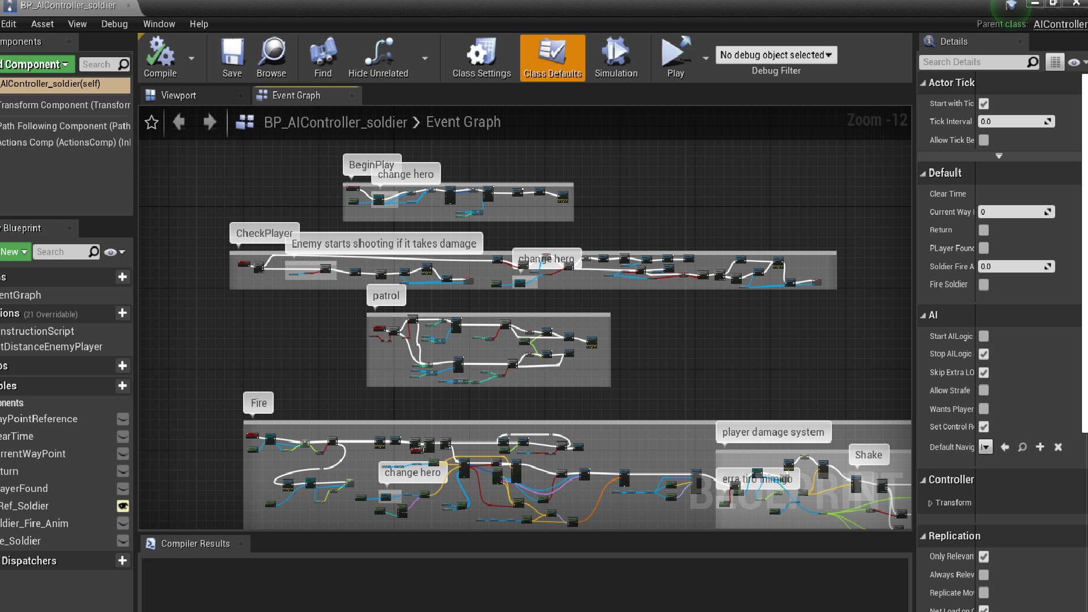Screen dimensions: 1088x612
Task: Click inside the Search Details field
Action: click(975, 62)
